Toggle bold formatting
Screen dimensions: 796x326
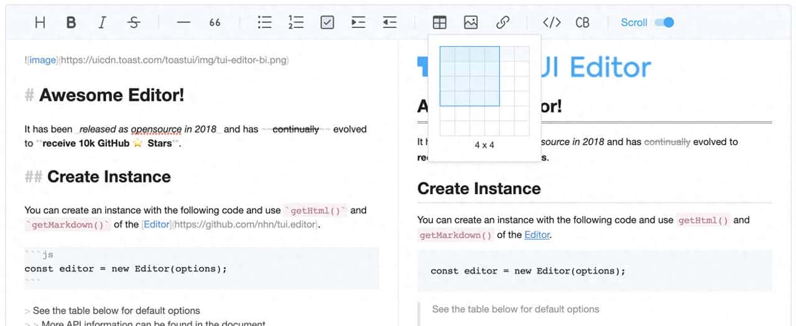click(x=71, y=22)
